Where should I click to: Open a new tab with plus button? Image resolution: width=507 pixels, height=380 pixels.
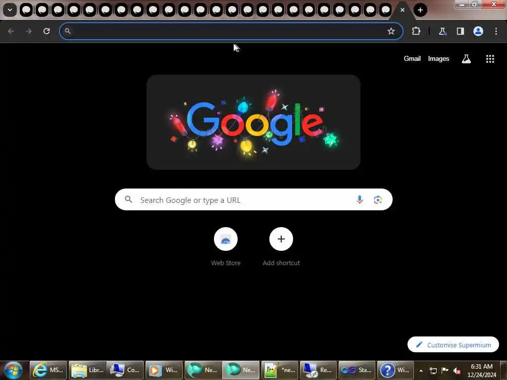[x=420, y=10]
